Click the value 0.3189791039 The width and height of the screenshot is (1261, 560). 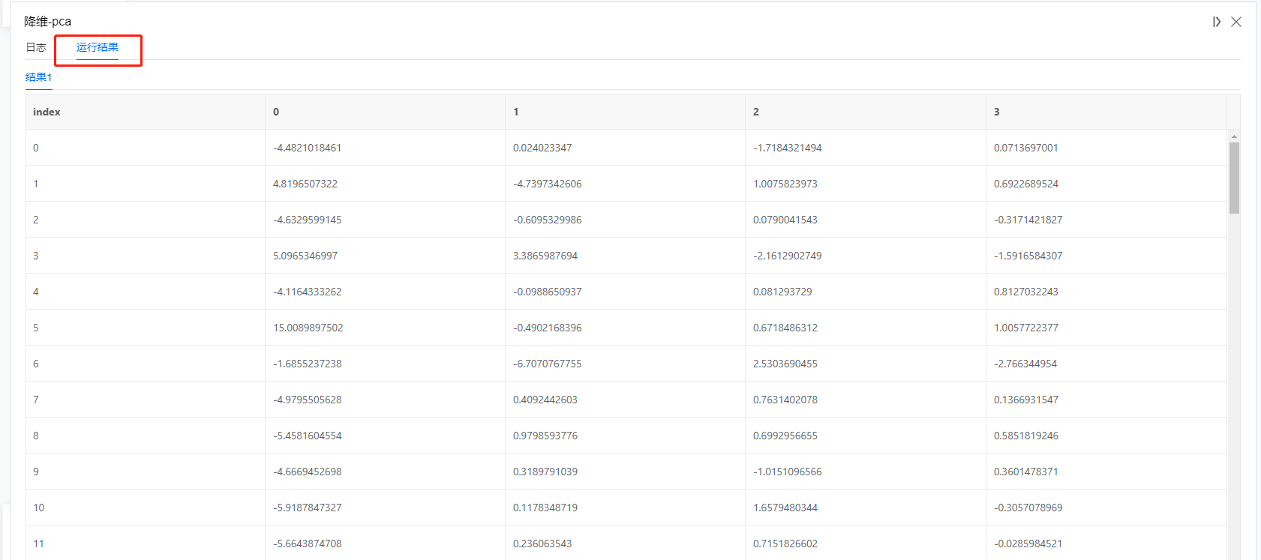(545, 472)
